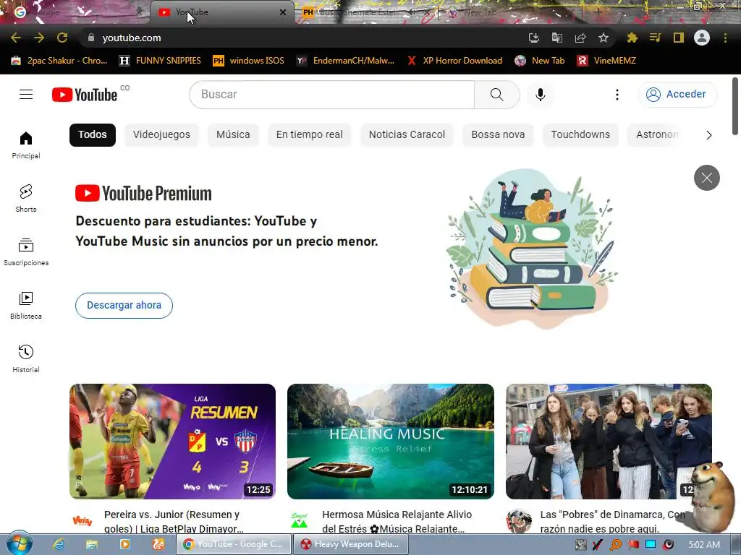Open VineMEMZ bookmark
741x555 pixels.
pyautogui.click(x=607, y=61)
